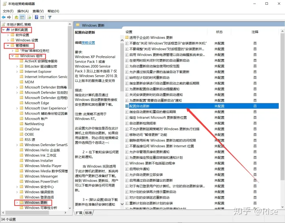Click the tree pane horizontal scrollbar
Screen dimensions: 285x223
tap(34, 212)
